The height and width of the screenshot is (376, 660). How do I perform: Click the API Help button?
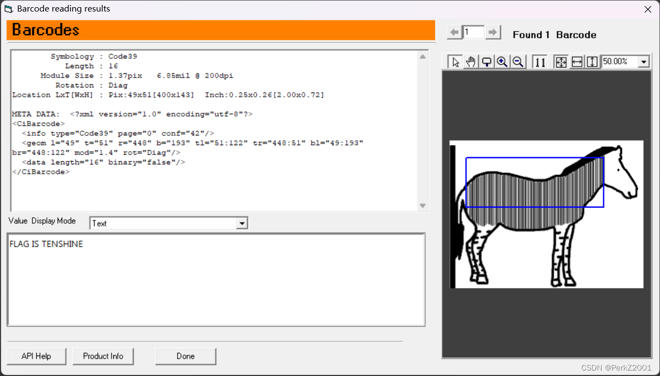pyautogui.click(x=36, y=356)
